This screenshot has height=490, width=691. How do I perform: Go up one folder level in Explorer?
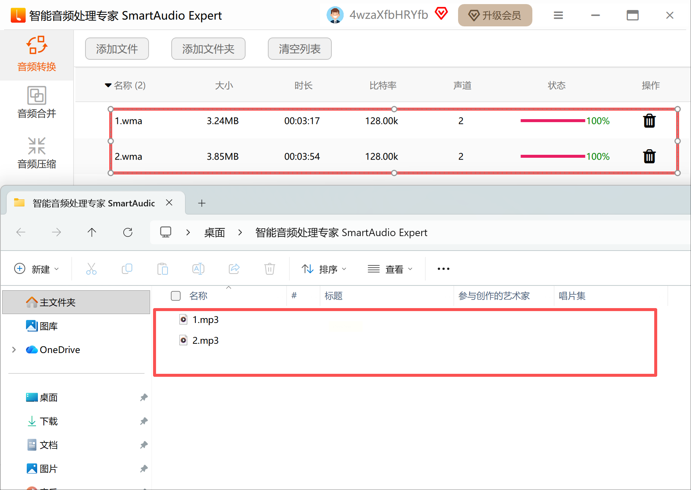pyautogui.click(x=92, y=232)
